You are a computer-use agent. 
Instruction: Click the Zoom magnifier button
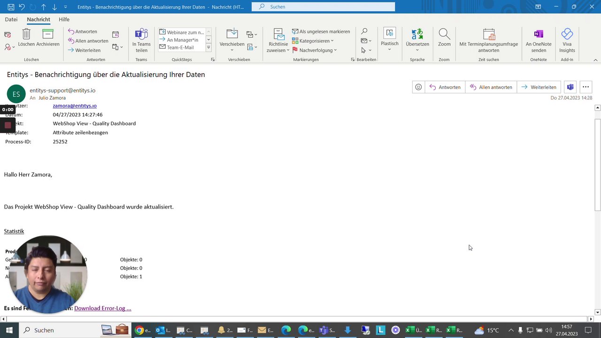pyautogui.click(x=444, y=38)
